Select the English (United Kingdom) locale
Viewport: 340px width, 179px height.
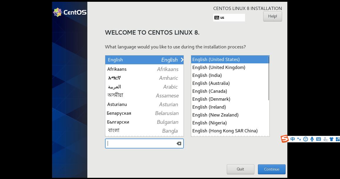pos(219,67)
